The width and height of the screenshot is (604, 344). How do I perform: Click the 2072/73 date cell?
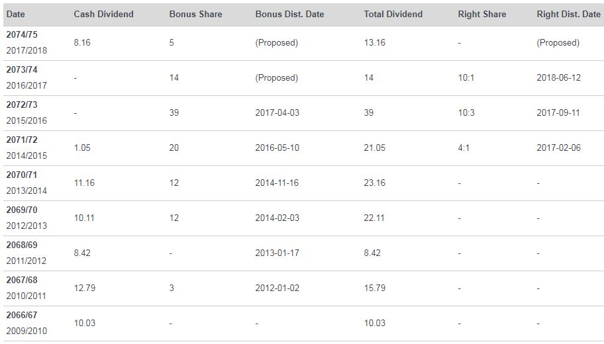pyautogui.click(x=26, y=112)
